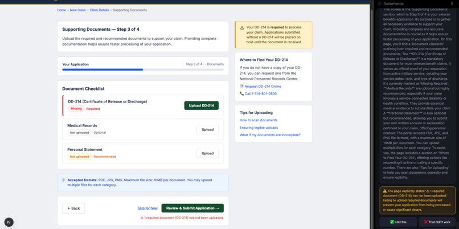Click the Step 3 of 4 — Documents label
Screen dimensions: 459x229
click(205, 64)
